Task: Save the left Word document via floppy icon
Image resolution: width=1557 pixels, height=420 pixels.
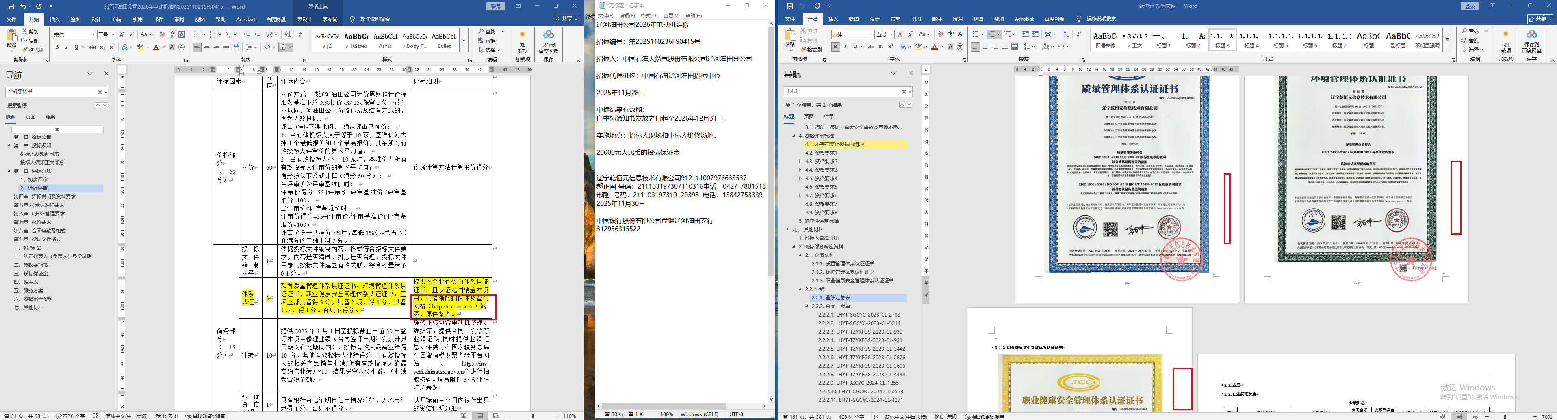Action: (x=11, y=6)
